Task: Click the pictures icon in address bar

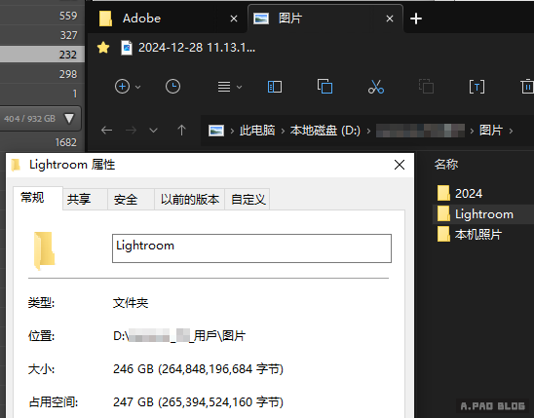Action: pos(216,131)
